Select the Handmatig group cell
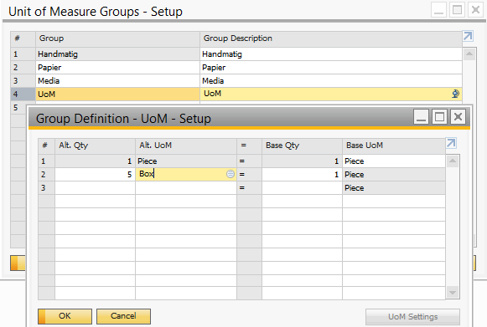The image size is (487, 327). 117,54
